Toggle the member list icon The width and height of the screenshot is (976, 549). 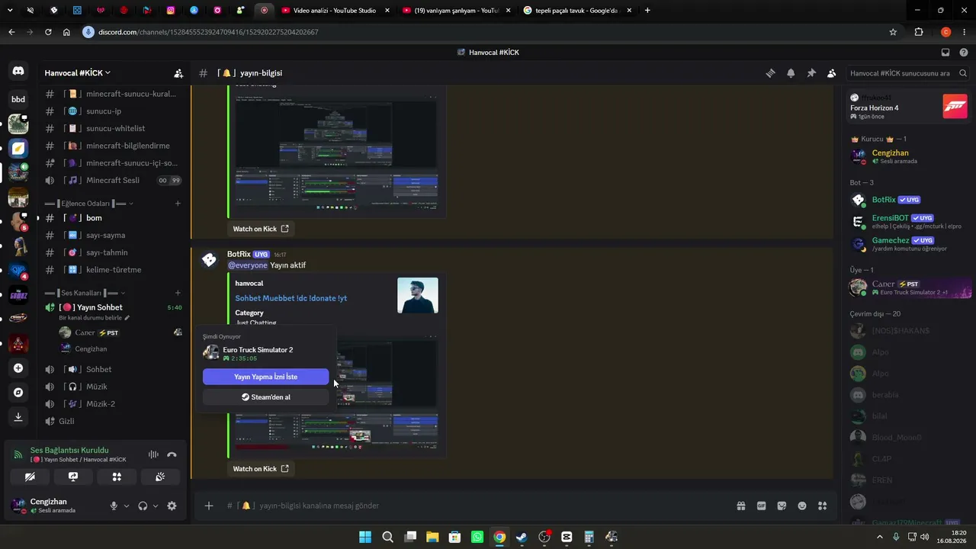click(831, 73)
